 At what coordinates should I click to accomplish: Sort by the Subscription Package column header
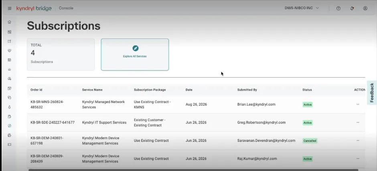coord(150,90)
